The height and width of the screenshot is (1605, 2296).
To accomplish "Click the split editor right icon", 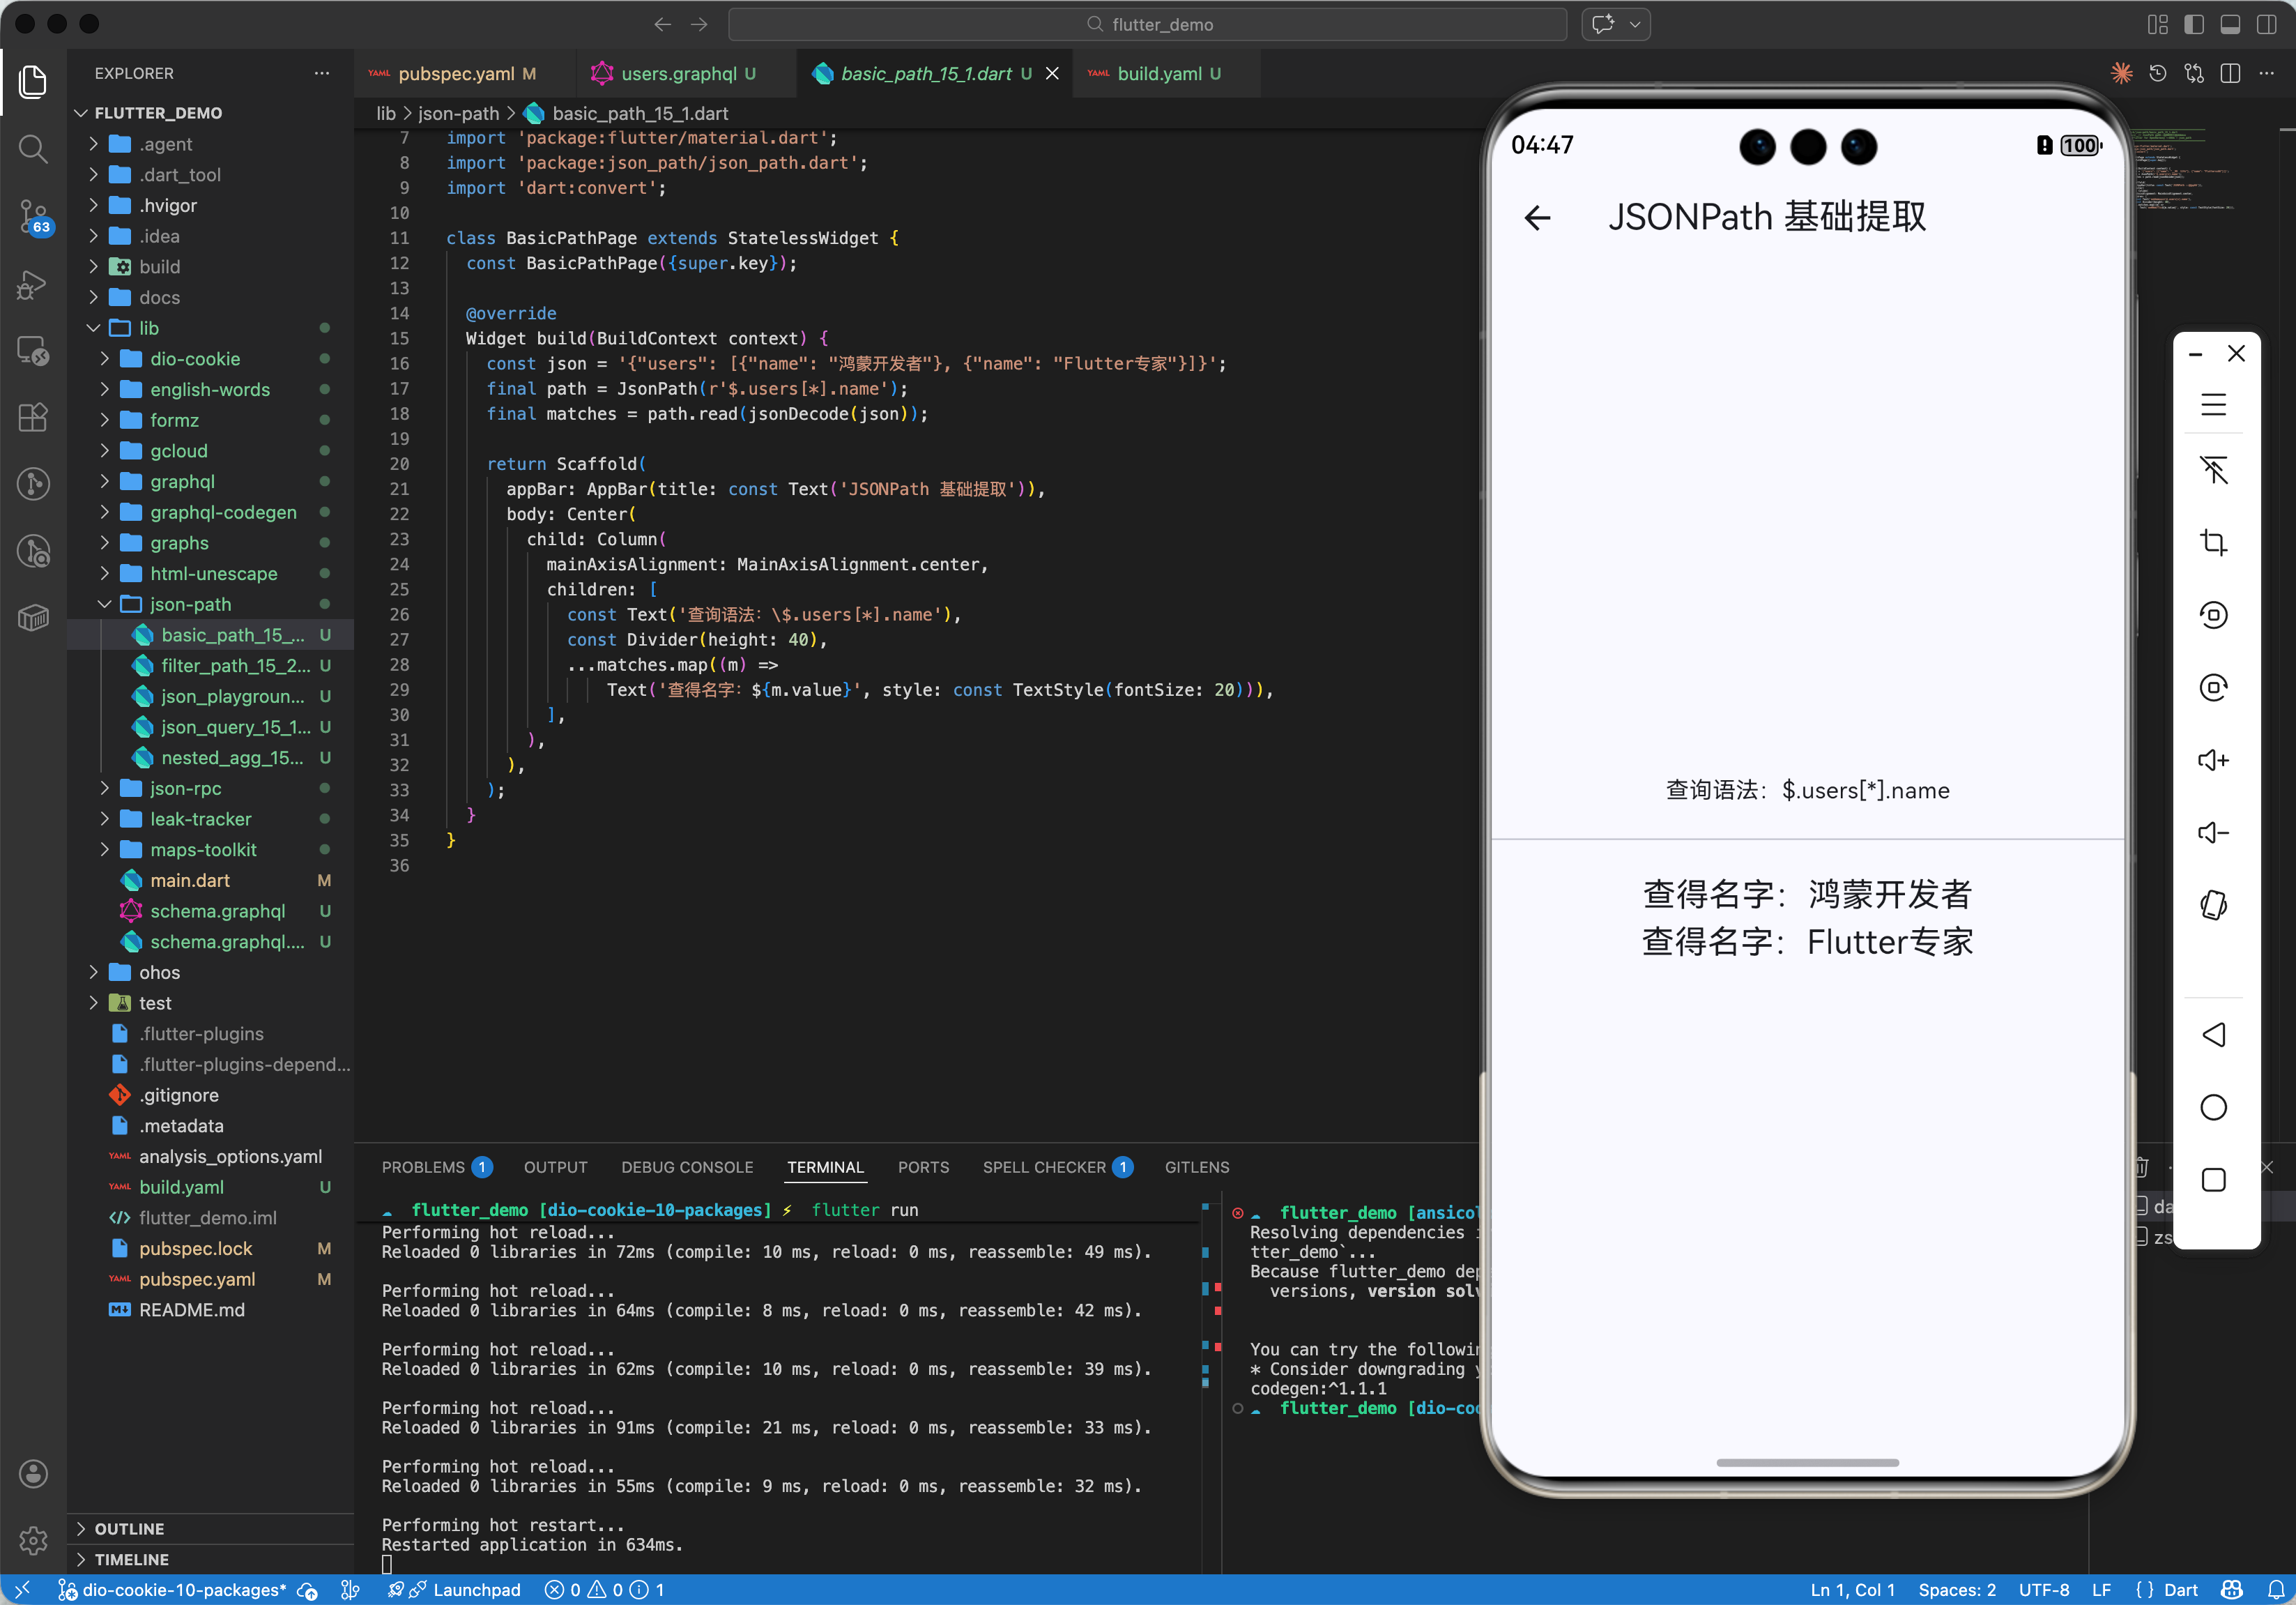I will click(2230, 74).
